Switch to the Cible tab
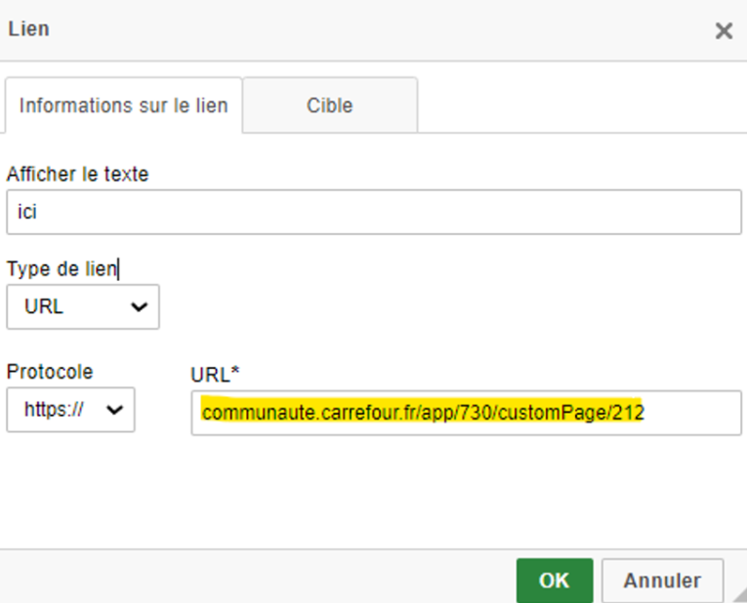Viewport: 747px width, 603px height. coord(329,105)
